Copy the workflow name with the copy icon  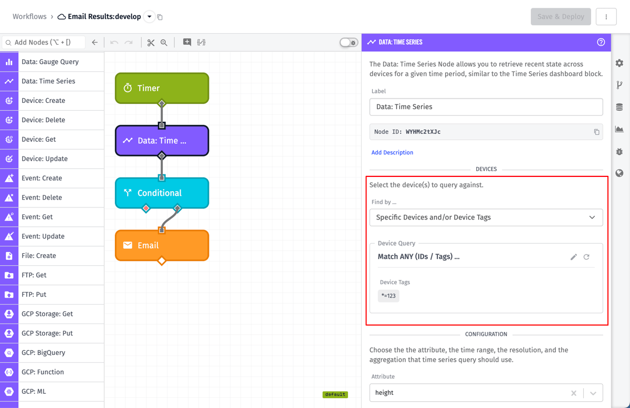(160, 17)
